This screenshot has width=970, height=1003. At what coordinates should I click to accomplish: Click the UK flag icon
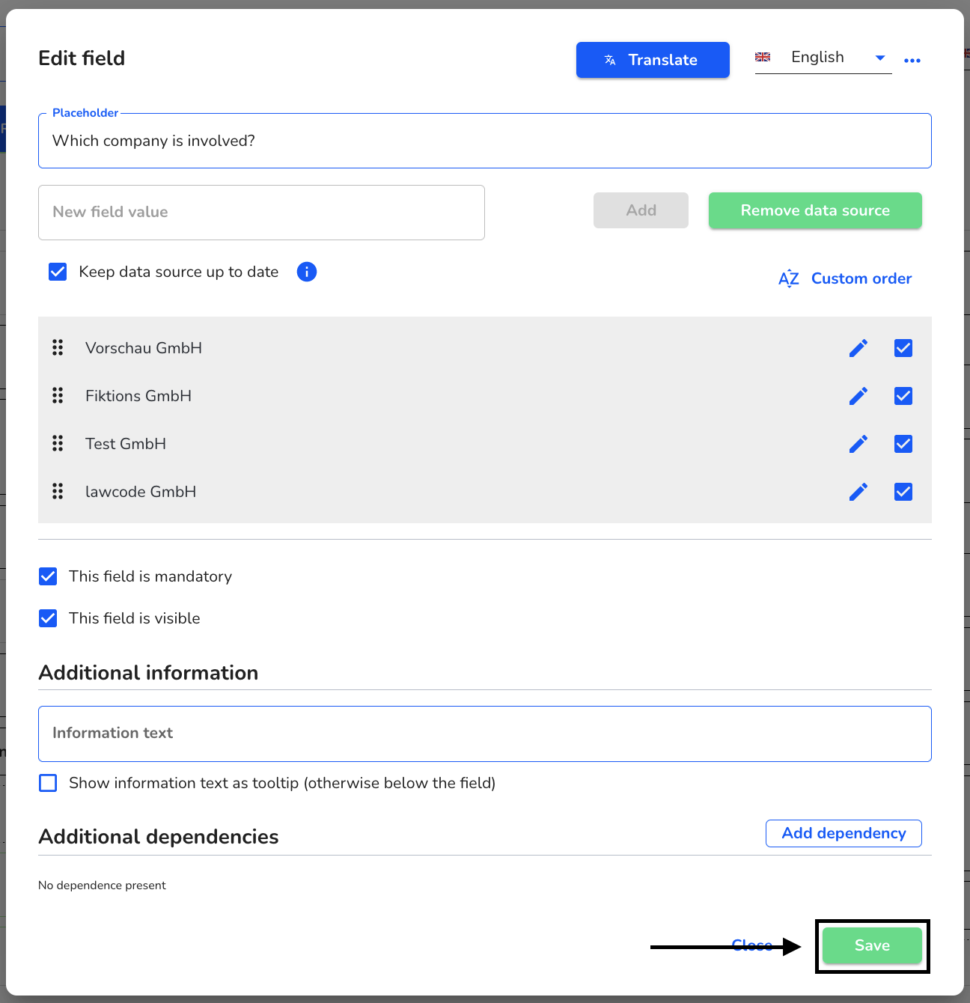pyautogui.click(x=763, y=57)
